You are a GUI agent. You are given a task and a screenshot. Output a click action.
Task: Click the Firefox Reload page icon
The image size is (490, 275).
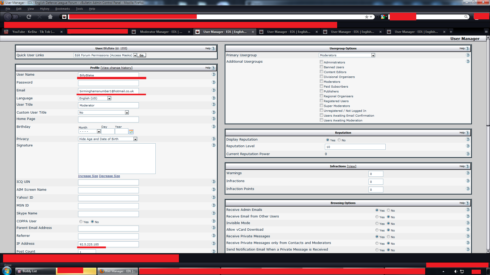[x=29, y=17]
